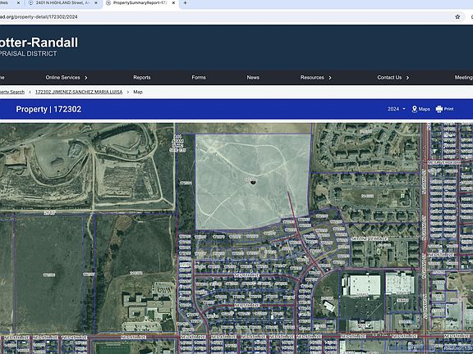Image resolution: width=473 pixels, height=354 pixels.
Task: Open the 2024 year dropdown
Action: click(x=397, y=109)
